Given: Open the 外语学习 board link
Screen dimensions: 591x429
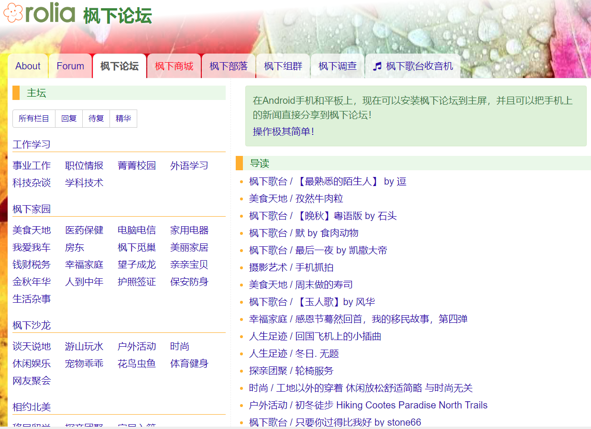Looking at the screenshot, I should pos(189,165).
